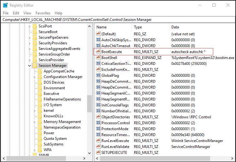Open the Help menu
Screen dimensions: 236x162
(58, 13)
